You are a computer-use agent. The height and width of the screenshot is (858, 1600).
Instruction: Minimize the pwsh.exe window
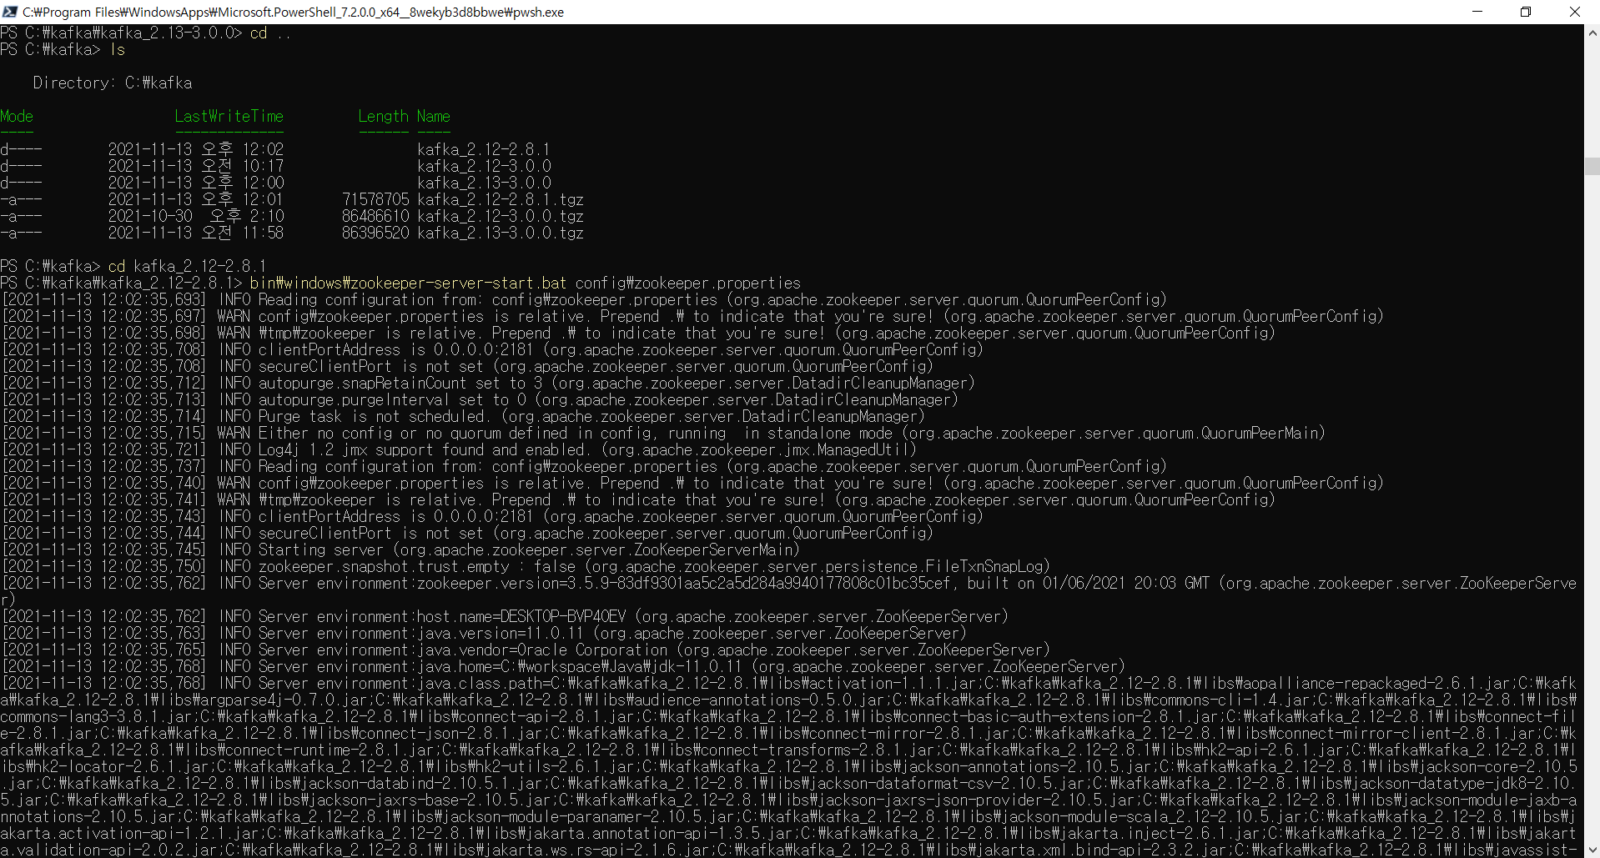(1477, 12)
